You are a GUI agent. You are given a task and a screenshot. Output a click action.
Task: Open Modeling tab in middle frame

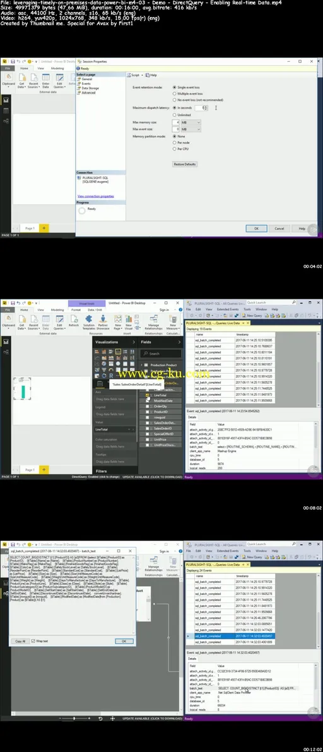point(57,310)
